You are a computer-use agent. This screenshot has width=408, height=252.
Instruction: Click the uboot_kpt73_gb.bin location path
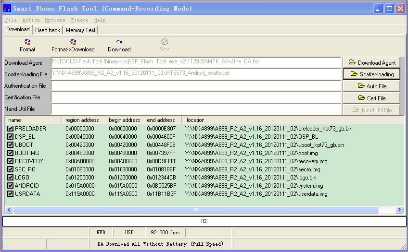[264, 145]
